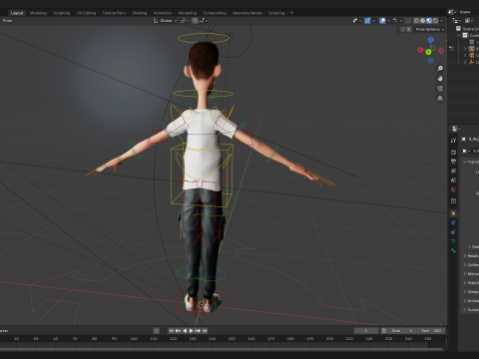Open the pivot point dropdown
The width and height of the screenshot is (479, 359).
coord(185,21)
